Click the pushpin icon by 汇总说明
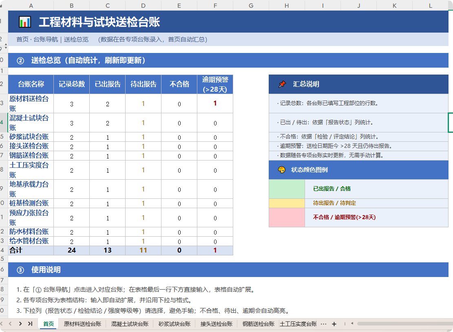The image size is (453, 332). click(x=282, y=84)
